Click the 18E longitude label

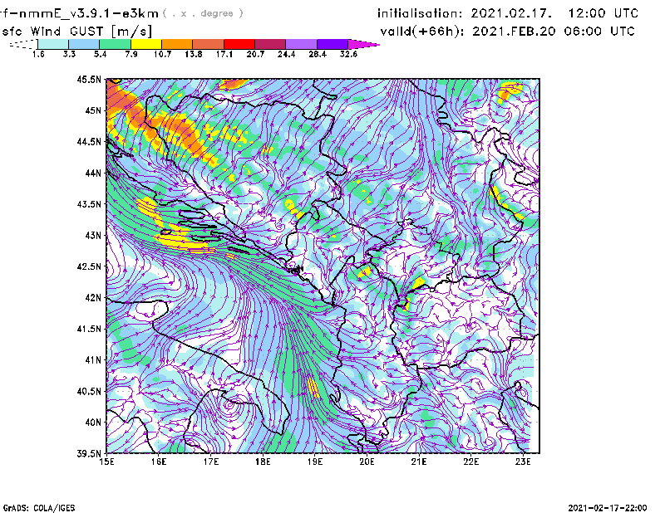click(263, 462)
